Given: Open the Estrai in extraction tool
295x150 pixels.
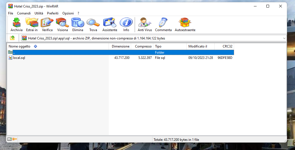Looking at the screenshot, I should coord(32,25).
